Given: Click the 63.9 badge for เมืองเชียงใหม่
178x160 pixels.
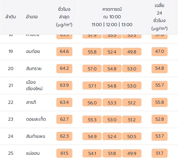Looking at the screenshot, I should (64, 85).
